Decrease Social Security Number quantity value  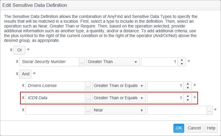point(182,64)
